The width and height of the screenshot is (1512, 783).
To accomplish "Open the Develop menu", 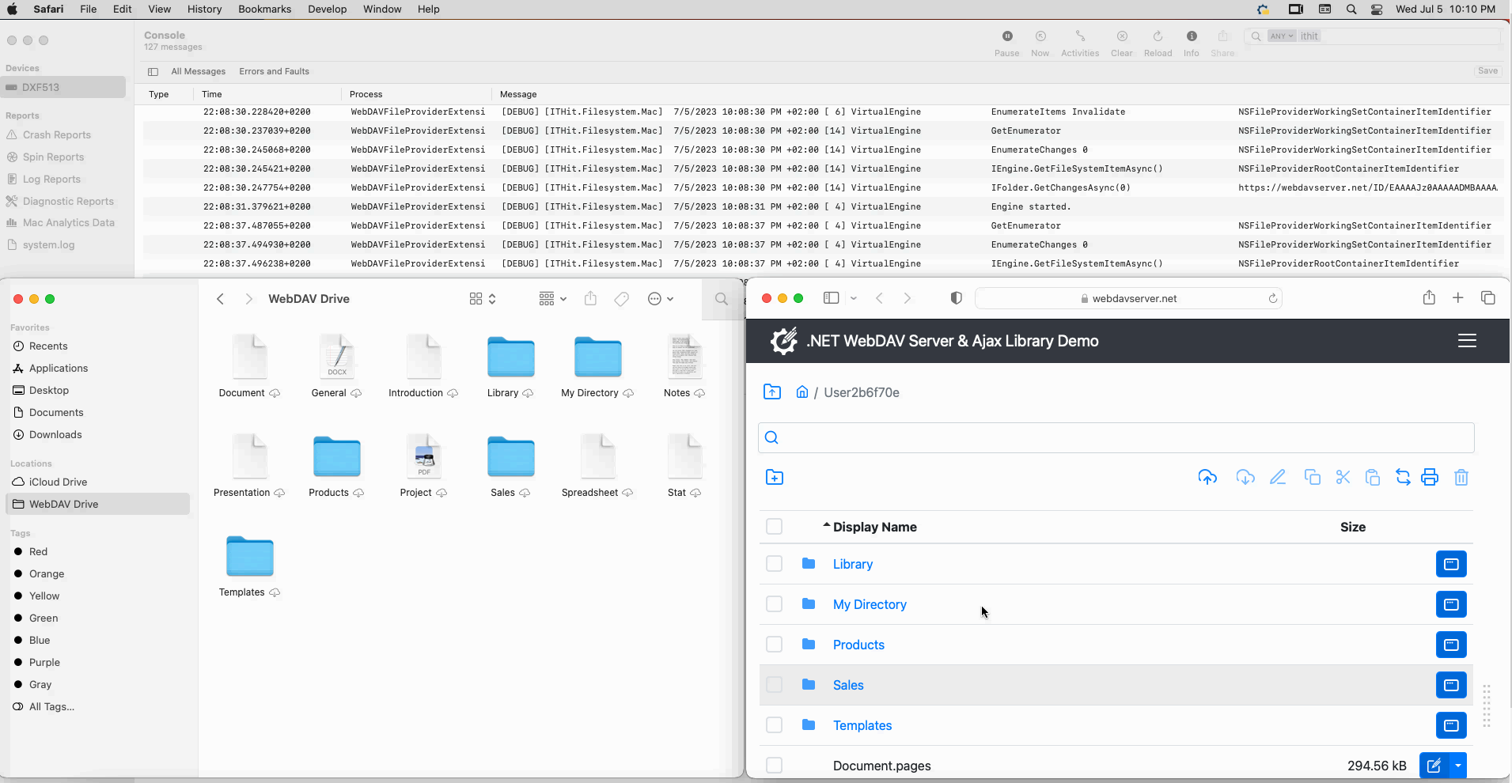I will click(327, 9).
